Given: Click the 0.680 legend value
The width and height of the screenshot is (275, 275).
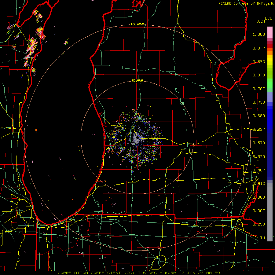Looking at the screenshot, I should (x=259, y=116).
